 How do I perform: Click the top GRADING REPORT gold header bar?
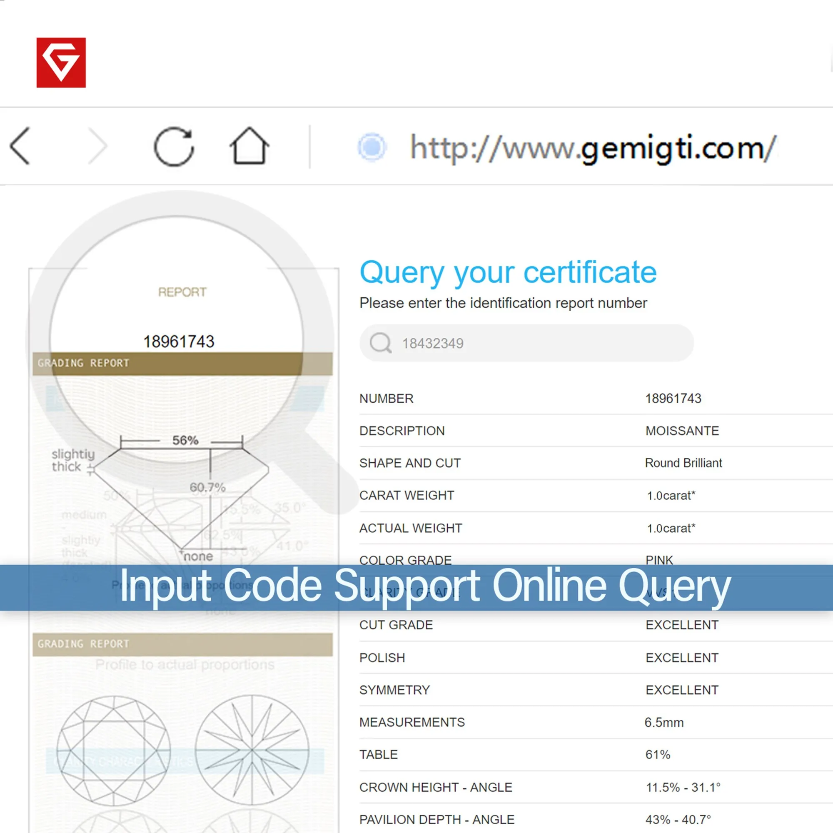pyautogui.click(x=182, y=364)
